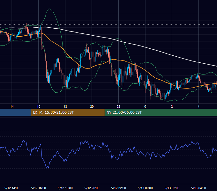Click the price chart axis label 22
The image size is (217, 191).
[x=119, y=107]
